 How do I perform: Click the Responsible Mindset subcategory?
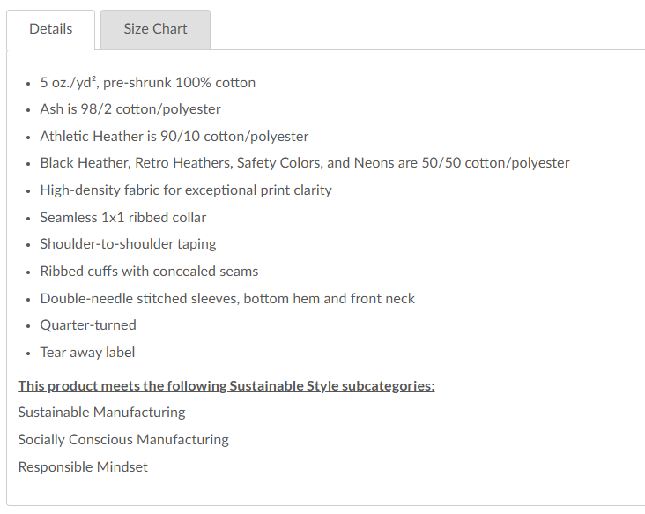pyautogui.click(x=83, y=467)
